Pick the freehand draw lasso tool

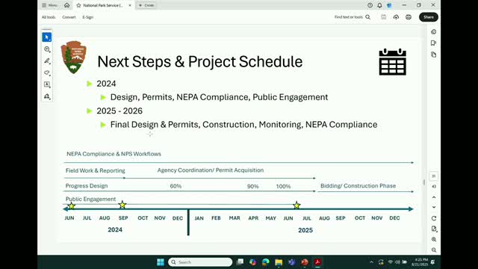coord(47,72)
